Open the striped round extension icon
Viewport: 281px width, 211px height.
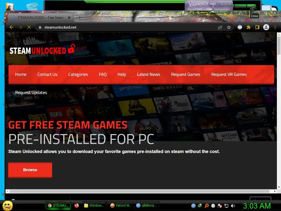pyautogui.click(x=240, y=27)
